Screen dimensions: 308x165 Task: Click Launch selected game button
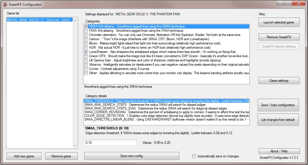[x=279, y=22]
